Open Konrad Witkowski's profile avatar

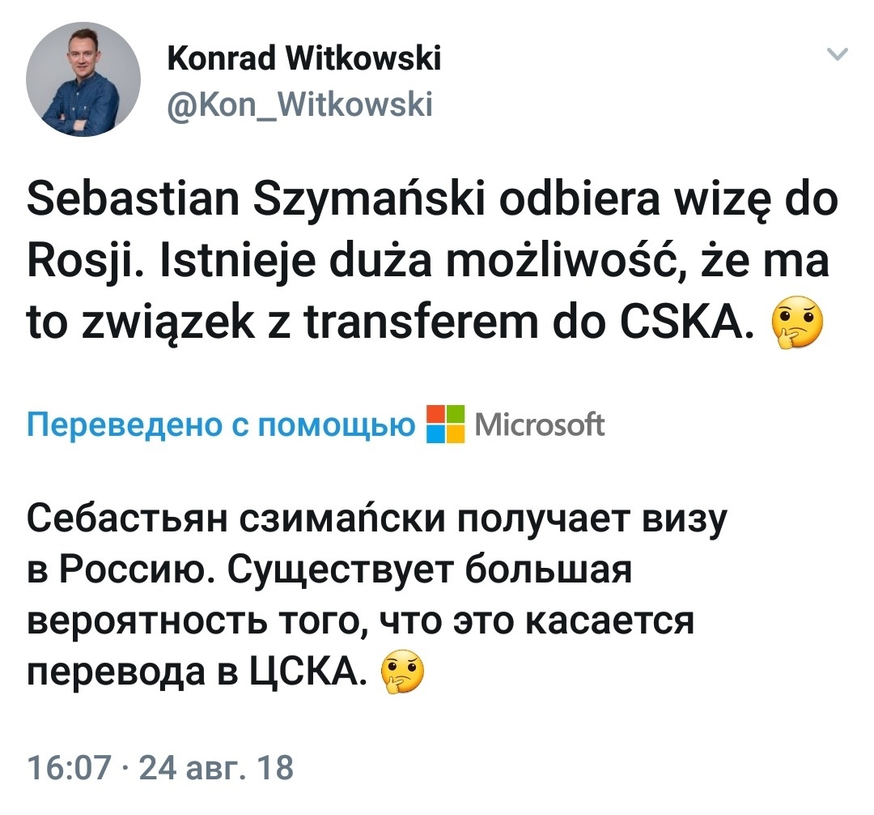tap(83, 79)
